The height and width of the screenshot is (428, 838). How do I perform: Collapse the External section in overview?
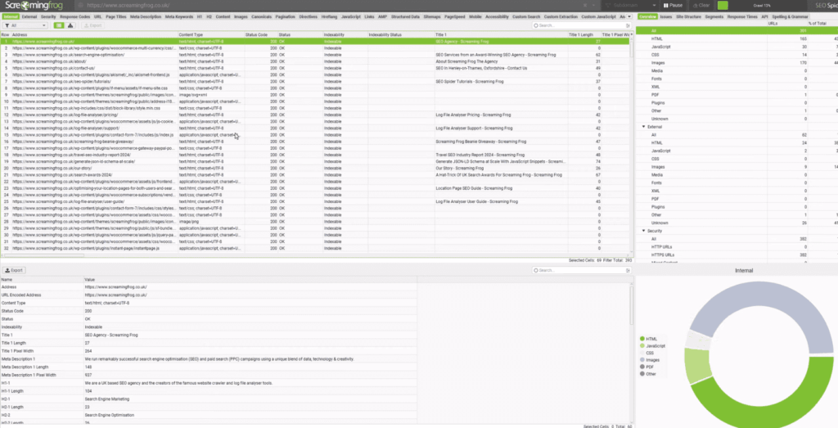pos(643,127)
